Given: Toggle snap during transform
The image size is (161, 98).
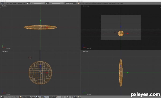Looking at the screenshot, I should tap(72, 97).
